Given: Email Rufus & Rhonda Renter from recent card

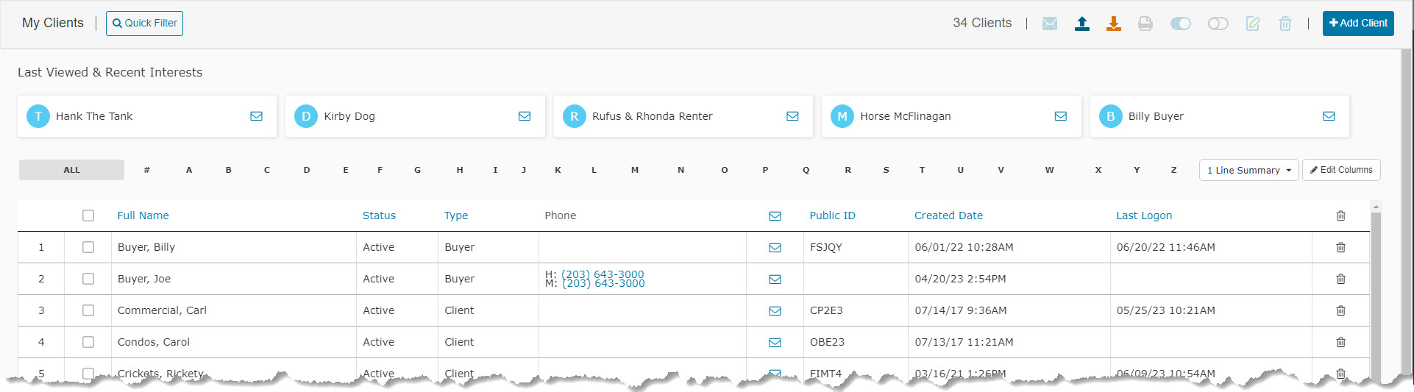Looking at the screenshot, I should [792, 116].
